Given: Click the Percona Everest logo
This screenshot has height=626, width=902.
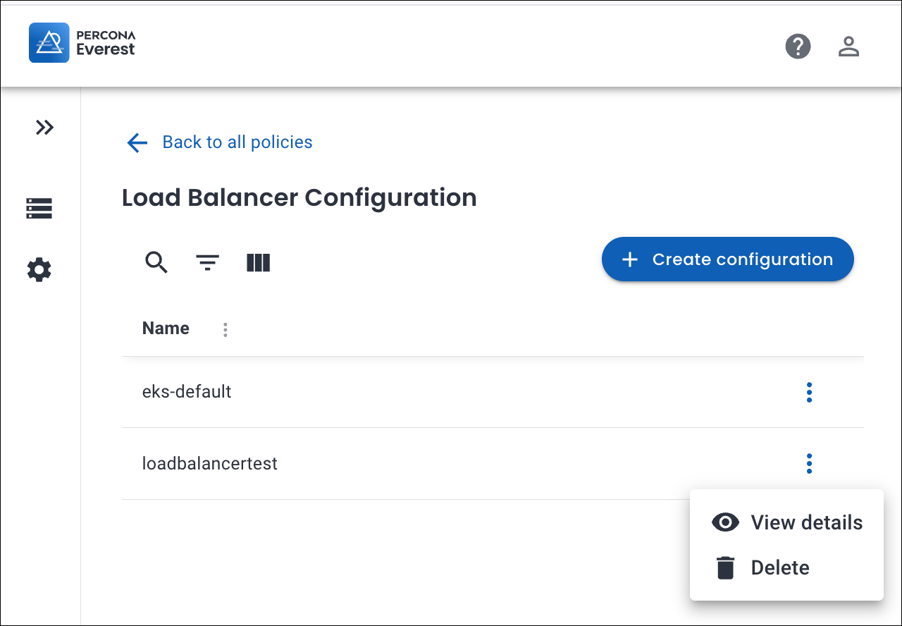Looking at the screenshot, I should [x=82, y=43].
